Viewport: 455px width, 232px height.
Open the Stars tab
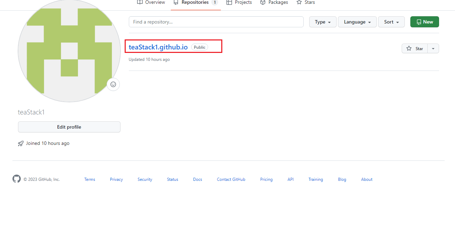pyautogui.click(x=306, y=2)
